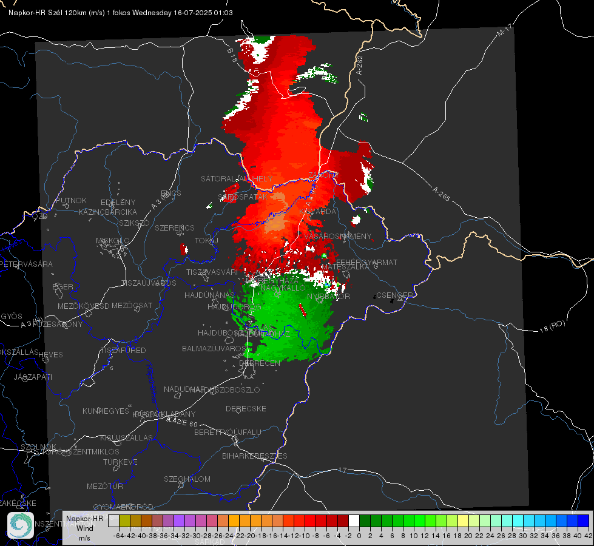The width and height of the screenshot is (594, 546).
Task: Click the HEVES town label
Action: point(51,355)
